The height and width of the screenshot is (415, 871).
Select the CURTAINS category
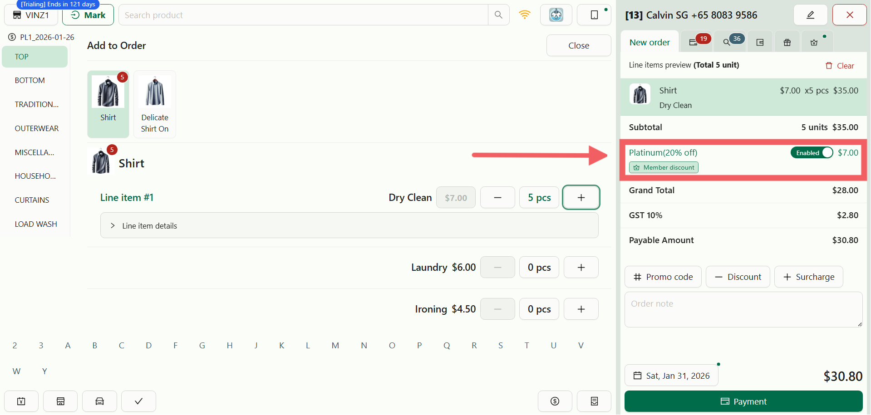(x=35, y=200)
